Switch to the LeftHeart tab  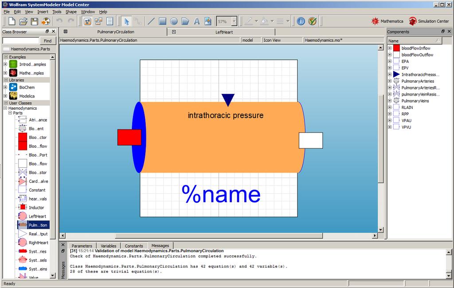click(x=224, y=32)
